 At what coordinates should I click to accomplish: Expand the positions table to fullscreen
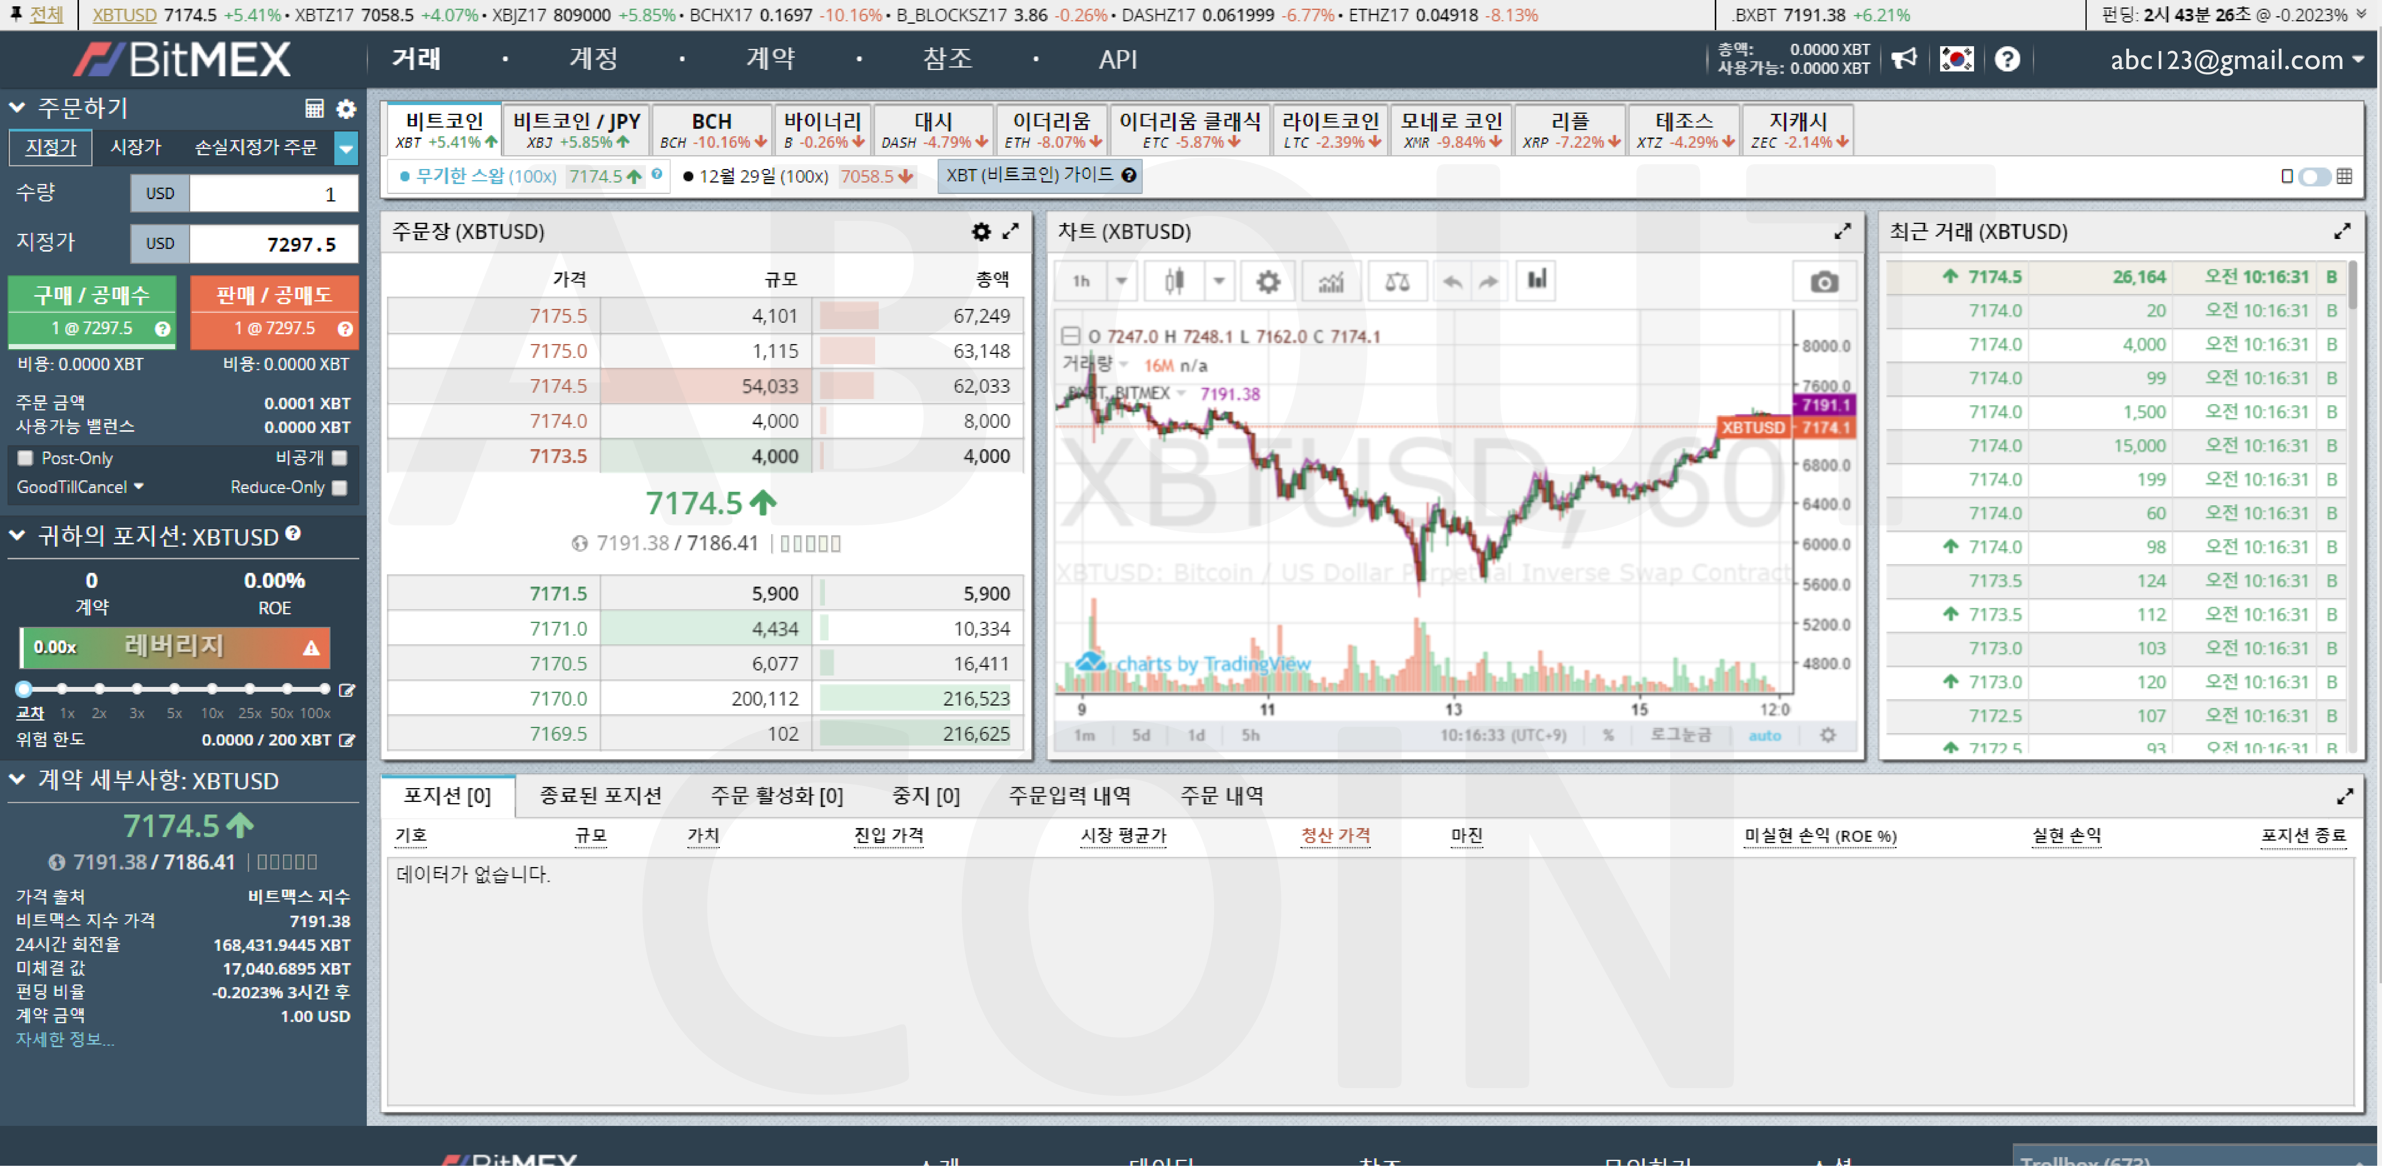tap(2345, 797)
